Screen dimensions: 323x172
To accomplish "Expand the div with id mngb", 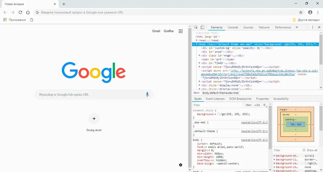I will (x=199, y=55).
